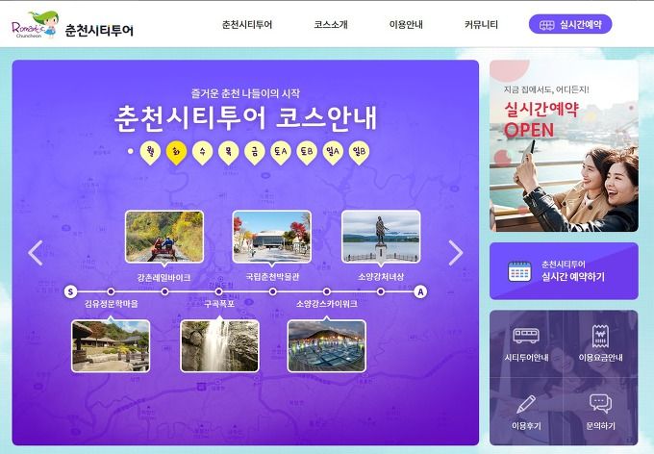This screenshot has height=454, width=654.
Task: Click the 춘천시티투어 실시간 예약하기 button
Action: point(564,271)
